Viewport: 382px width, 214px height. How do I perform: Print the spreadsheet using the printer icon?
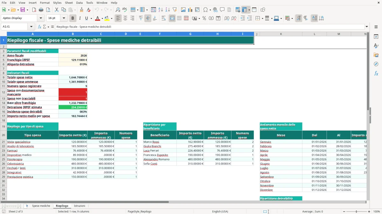point(41,10)
